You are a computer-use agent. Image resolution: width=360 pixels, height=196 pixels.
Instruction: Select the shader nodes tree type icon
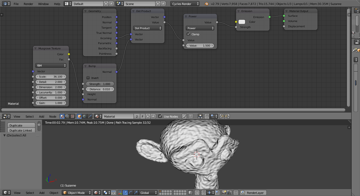pyautogui.click(x=62, y=116)
